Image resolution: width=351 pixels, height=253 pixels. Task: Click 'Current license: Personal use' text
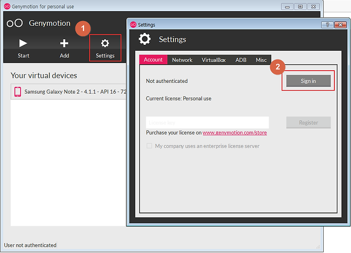point(178,98)
